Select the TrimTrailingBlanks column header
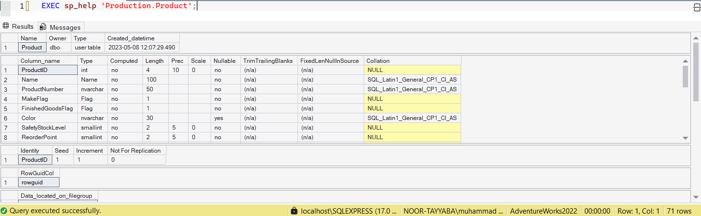 [x=269, y=61]
